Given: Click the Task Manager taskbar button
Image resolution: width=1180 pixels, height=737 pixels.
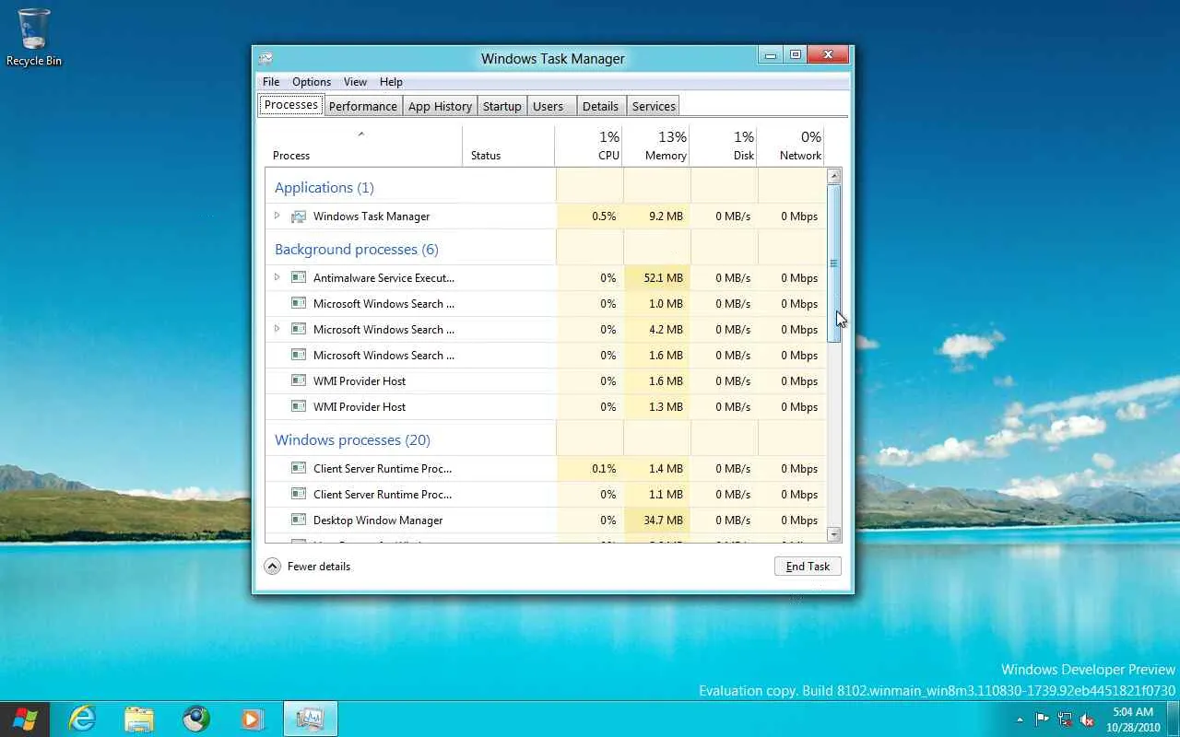Looking at the screenshot, I should (310, 719).
